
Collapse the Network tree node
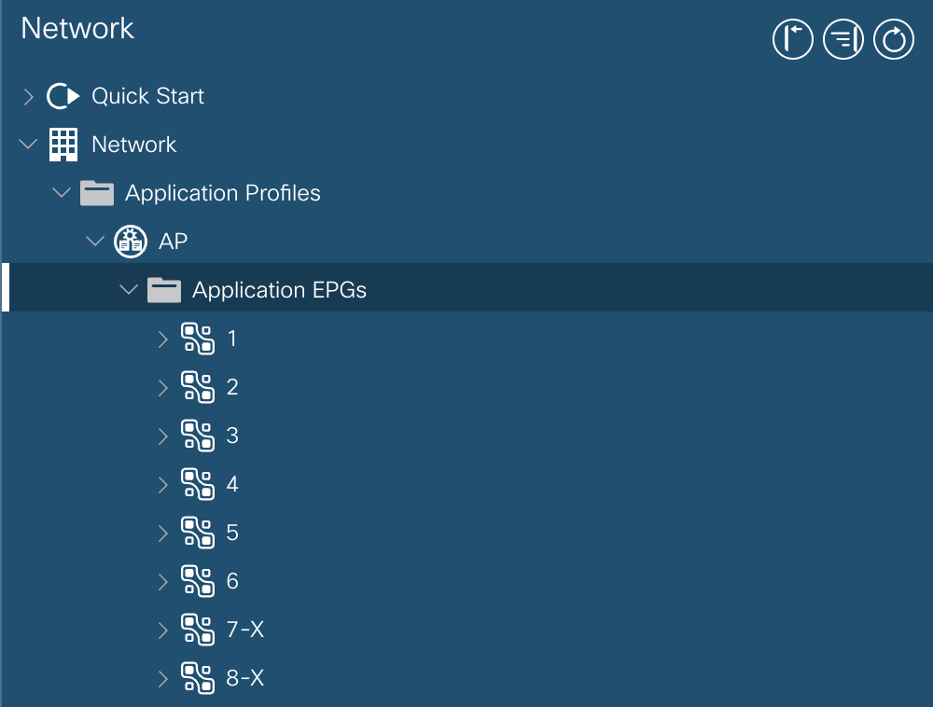tap(27, 144)
